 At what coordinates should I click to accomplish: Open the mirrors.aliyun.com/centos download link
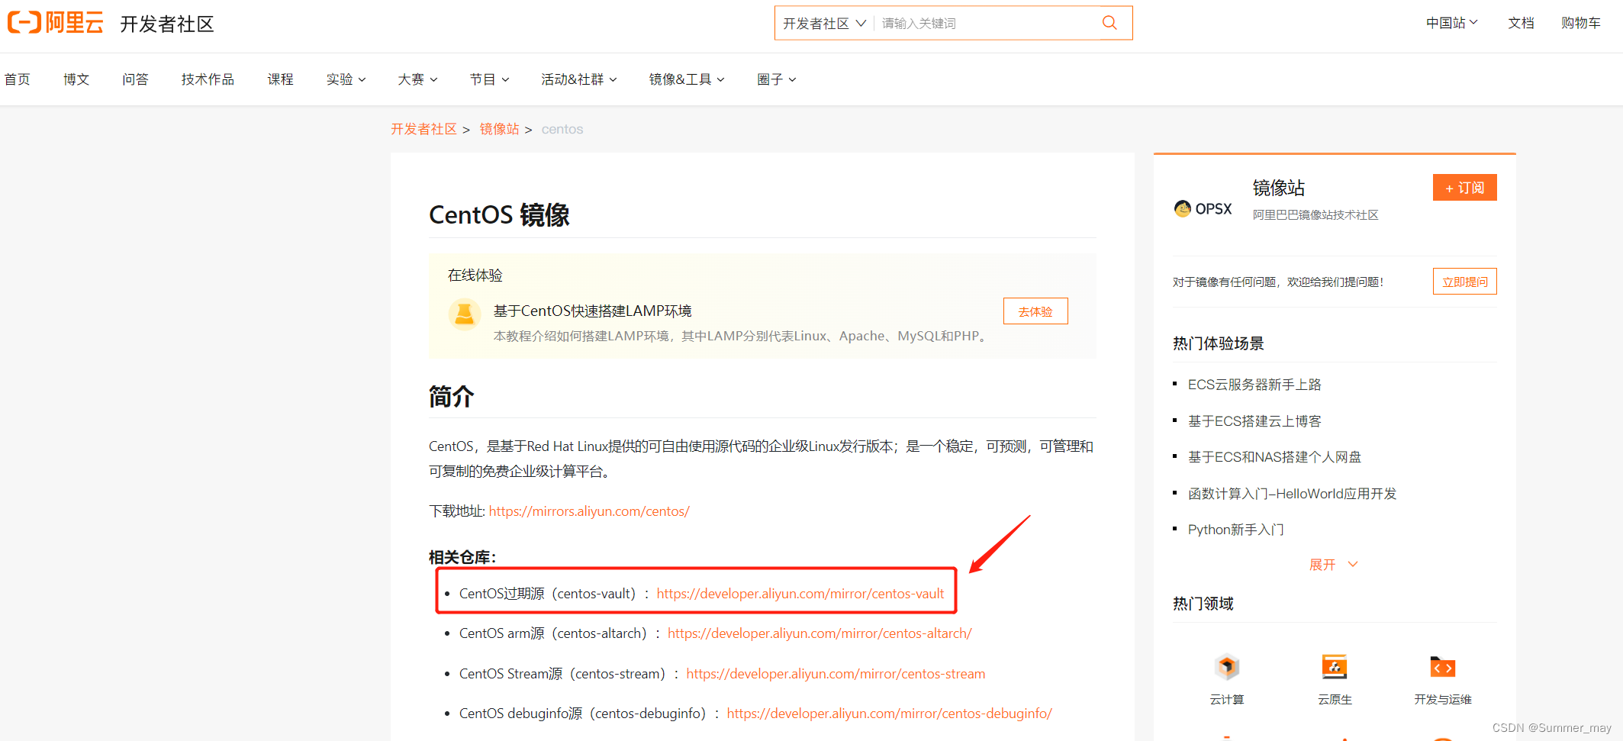pos(589,511)
